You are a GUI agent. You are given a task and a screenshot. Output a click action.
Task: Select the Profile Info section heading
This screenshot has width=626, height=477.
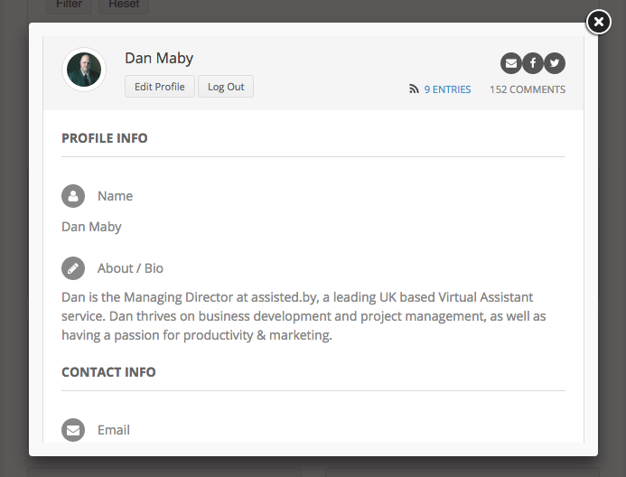pyautogui.click(x=105, y=138)
